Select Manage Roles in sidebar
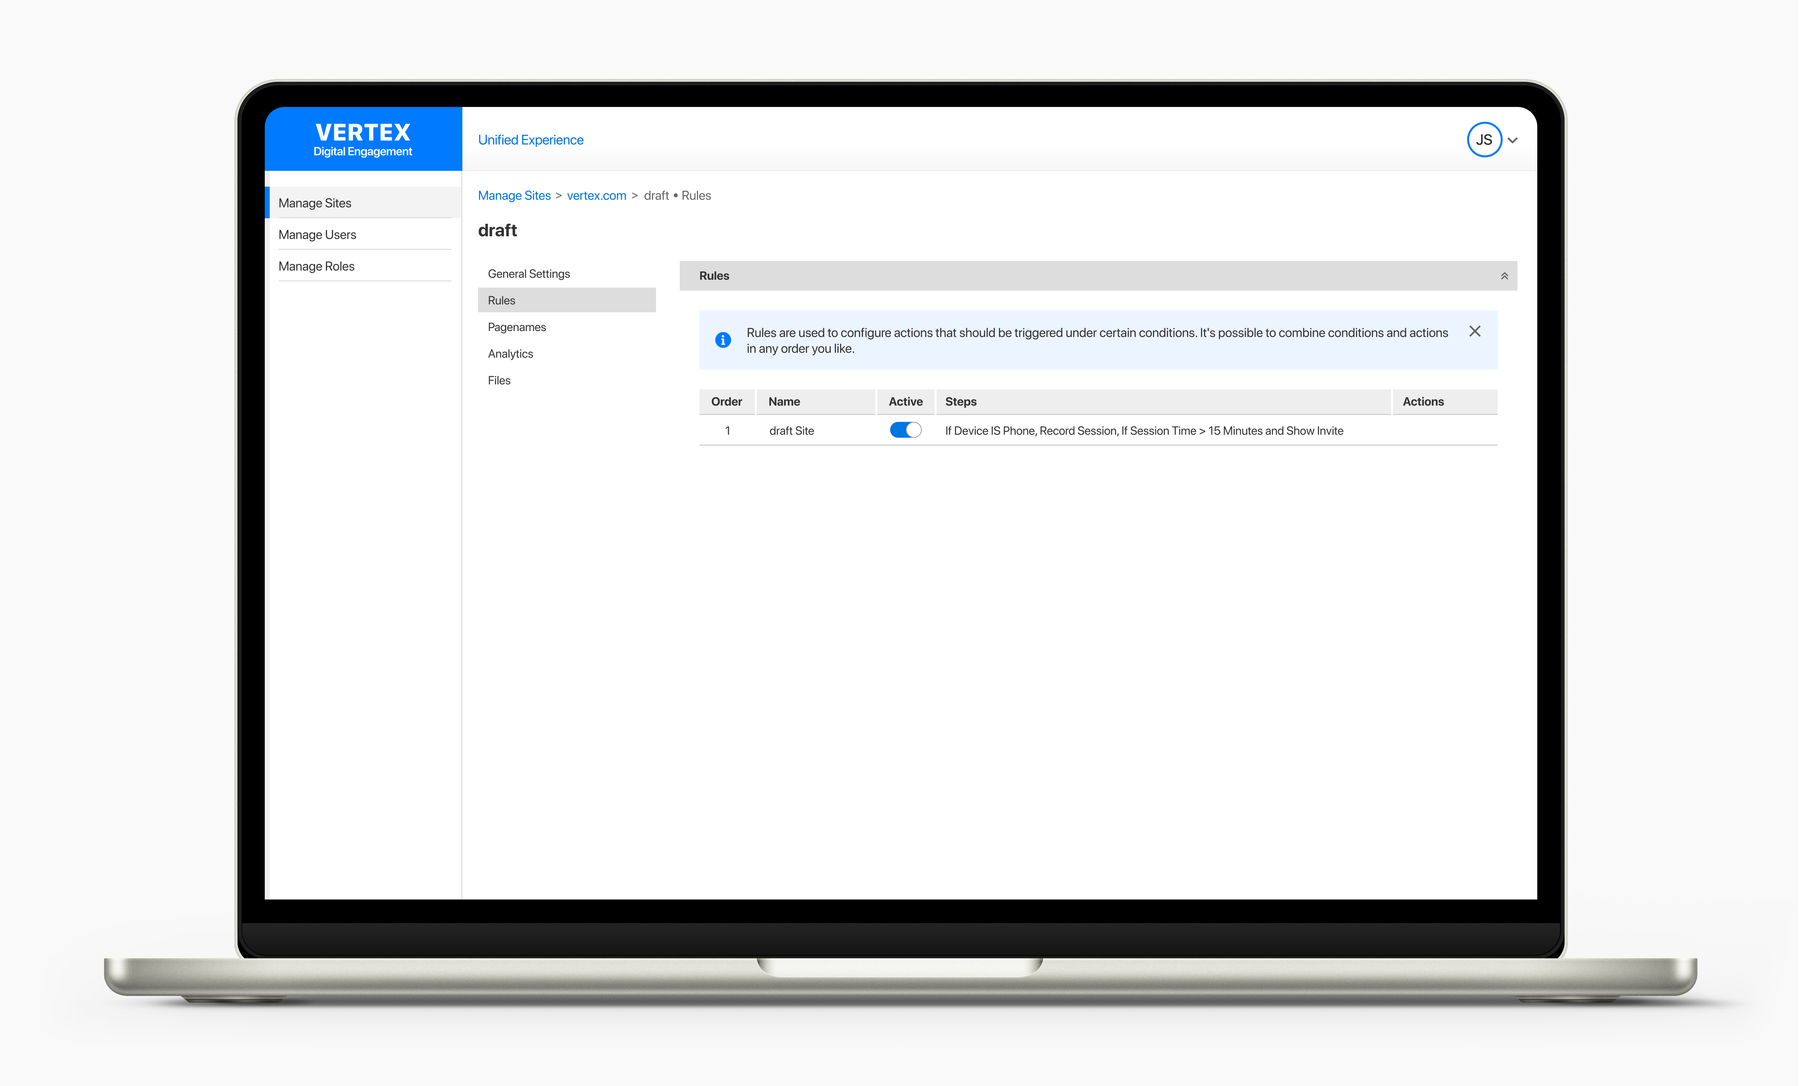This screenshot has width=1805, height=1086. tap(316, 266)
